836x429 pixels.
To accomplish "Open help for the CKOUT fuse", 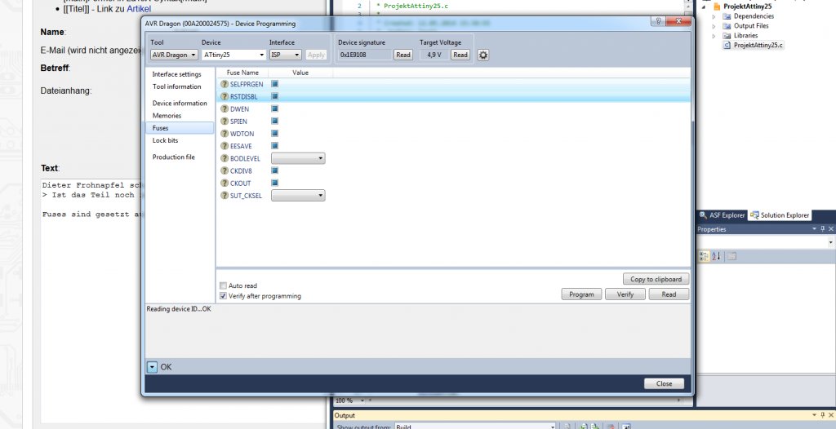I will [x=225, y=184].
